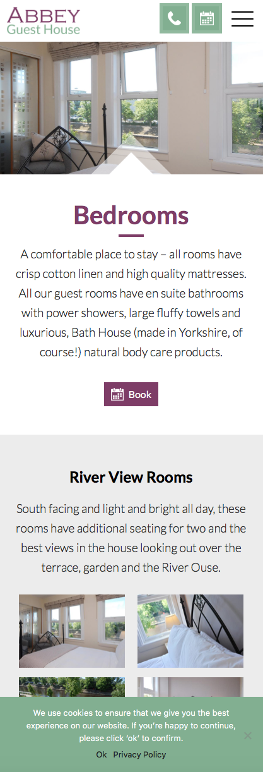The height and width of the screenshot is (772, 263).
Task: Open the partially hidden fourth room thumbnail
Action: (x=190, y=687)
